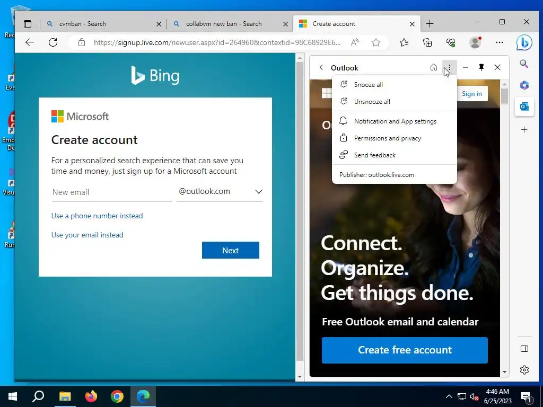Switch to cvmban - Search tab

103,24
